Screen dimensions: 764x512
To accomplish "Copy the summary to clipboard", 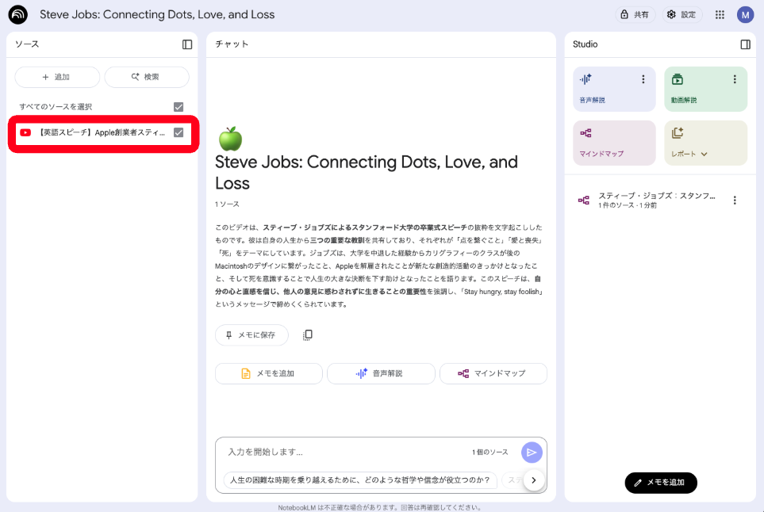I will tap(308, 334).
